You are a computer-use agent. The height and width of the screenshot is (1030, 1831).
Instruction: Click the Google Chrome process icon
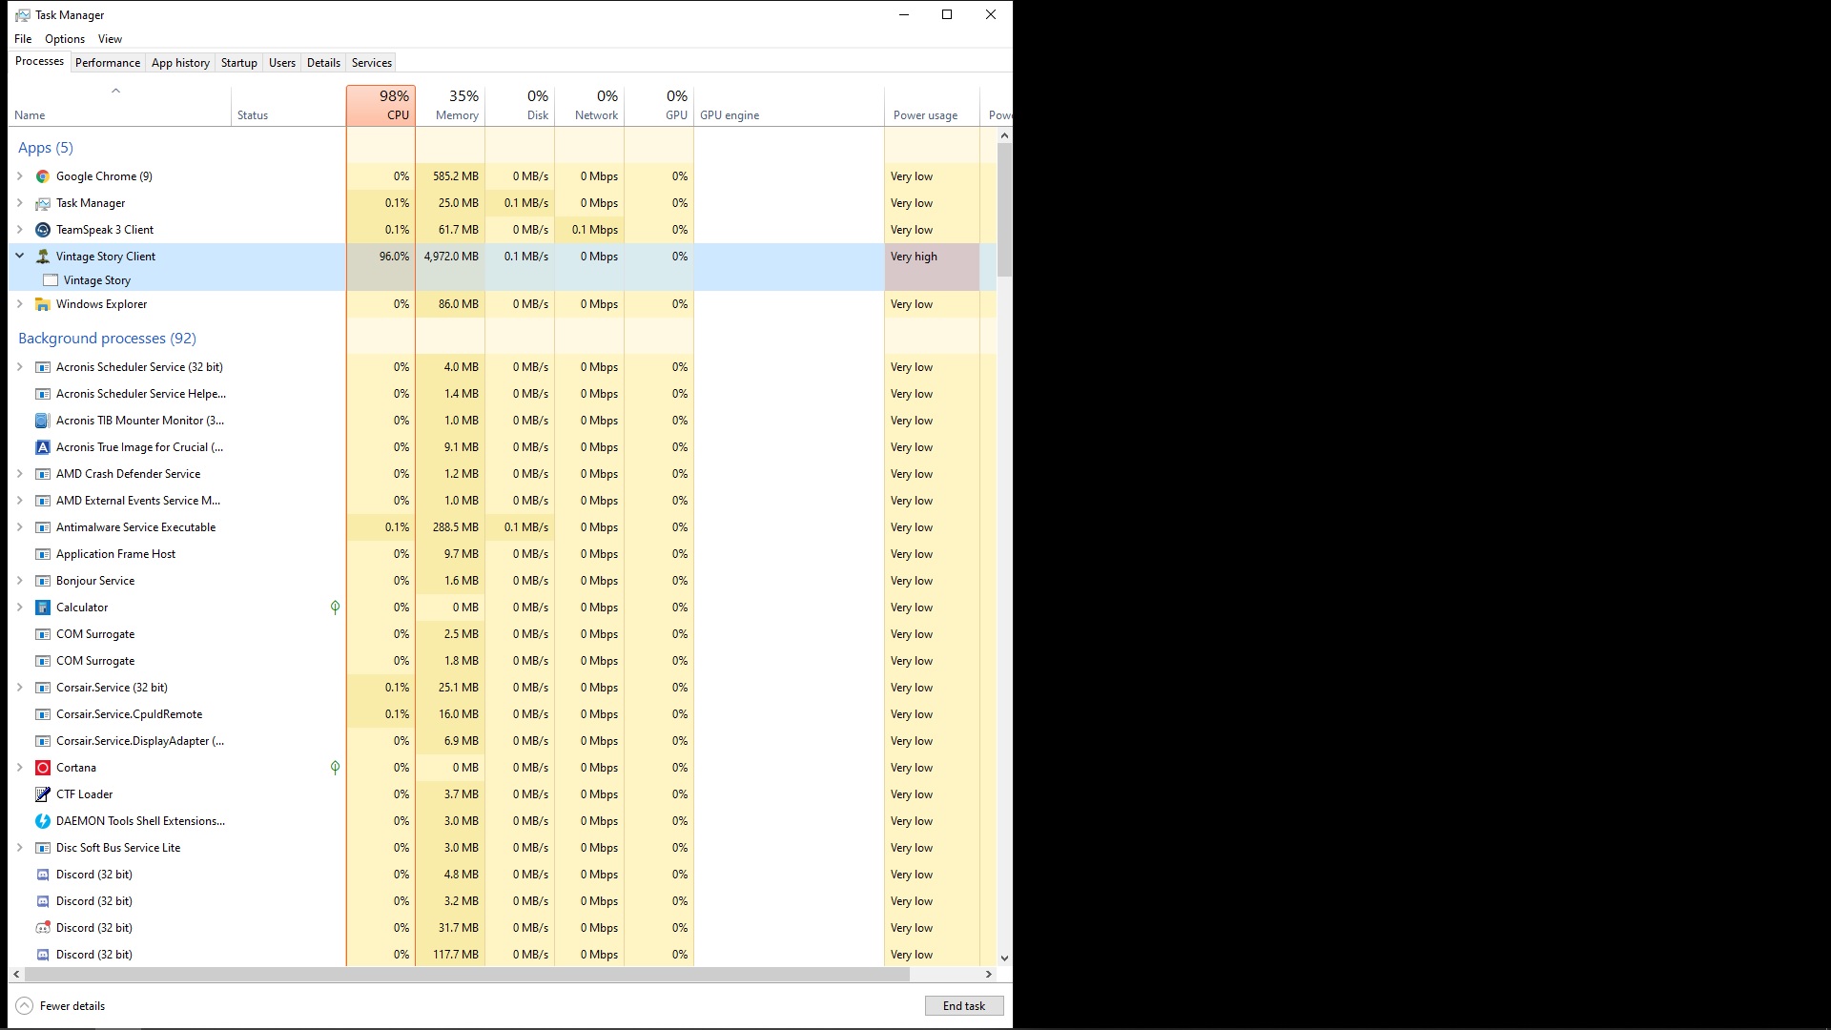[43, 176]
